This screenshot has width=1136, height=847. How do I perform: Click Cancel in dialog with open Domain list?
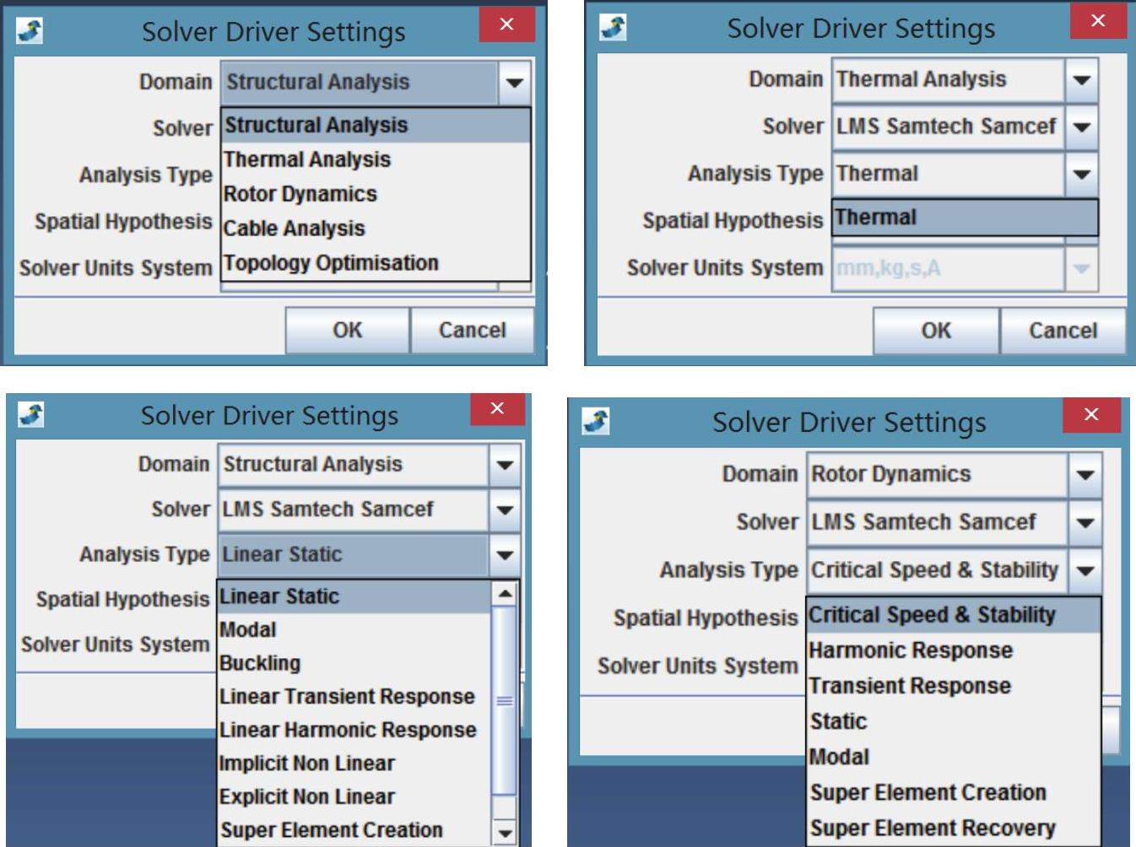[472, 330]
